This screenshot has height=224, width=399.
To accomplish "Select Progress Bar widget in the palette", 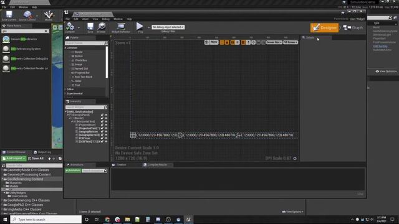I will (82, 73).
